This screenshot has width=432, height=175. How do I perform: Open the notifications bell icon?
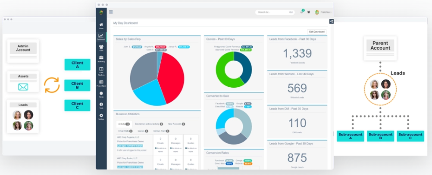(302, 12)
